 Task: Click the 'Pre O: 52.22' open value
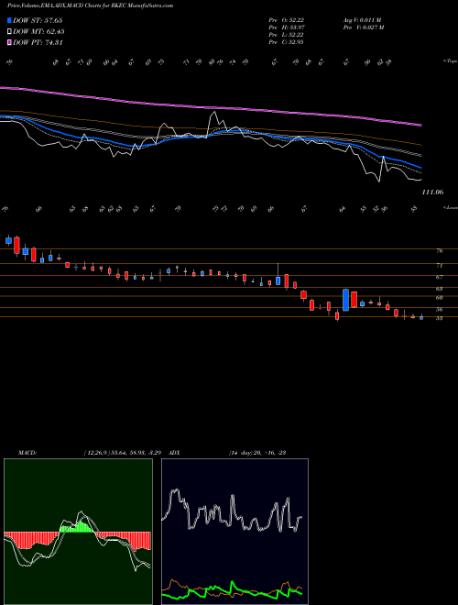pyautogui.click(x=286, y=20)
